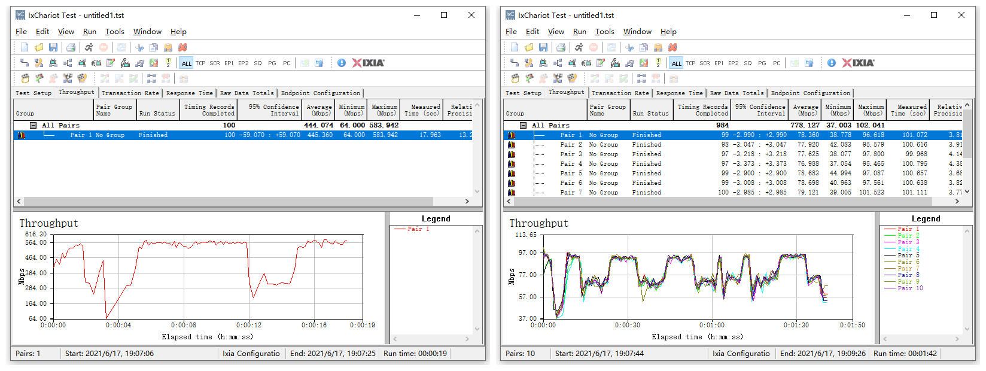Click the Run Status column header in left window
Image resolution: width=986 pixels, height=371 pixels.
pos(157,110)
